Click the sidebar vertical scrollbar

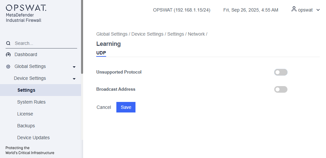coord(82,36)
